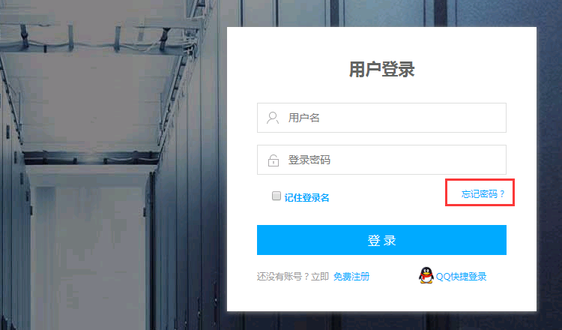562x330 pixels.
Task: Click the question mark after 忘记密码
Action: [502, 194]
